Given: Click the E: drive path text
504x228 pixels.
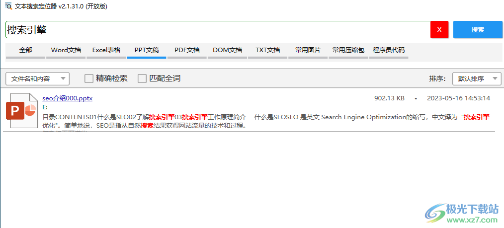Looking at the screenshot, I should point(45,107).
